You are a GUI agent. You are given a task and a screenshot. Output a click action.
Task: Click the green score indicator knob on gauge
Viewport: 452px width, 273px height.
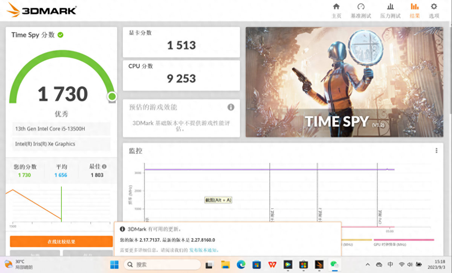[x=112, y=97]
